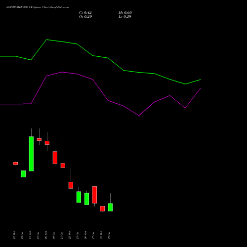
Task: Click the 29 Oct date label
Action: click(109, 235)
